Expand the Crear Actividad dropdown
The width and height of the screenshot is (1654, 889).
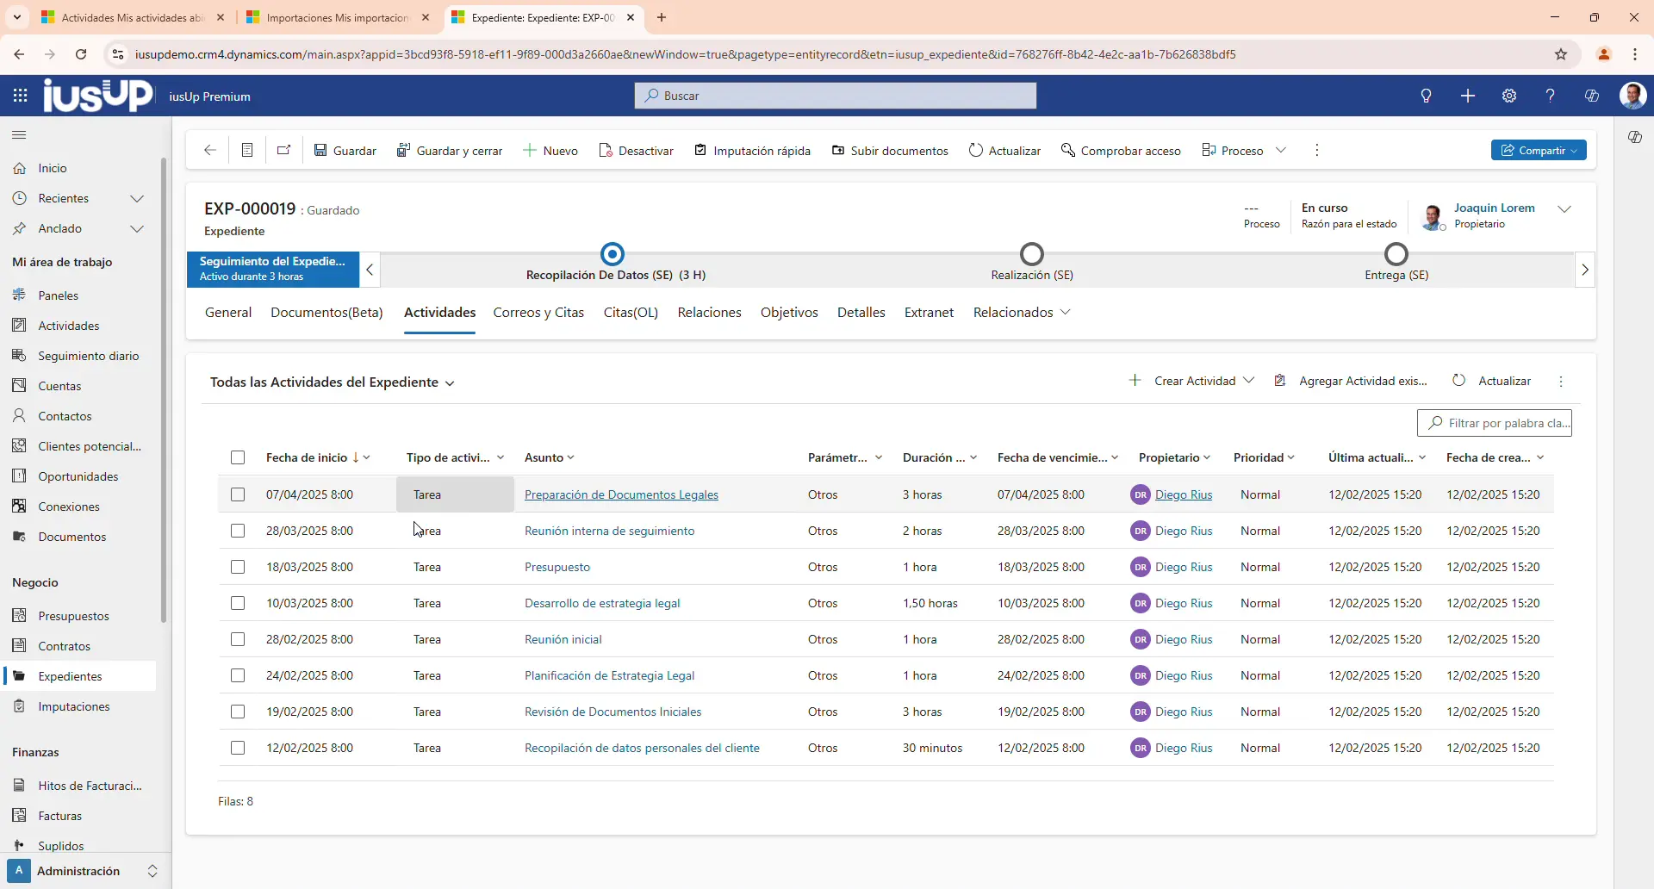(1249, 381)
